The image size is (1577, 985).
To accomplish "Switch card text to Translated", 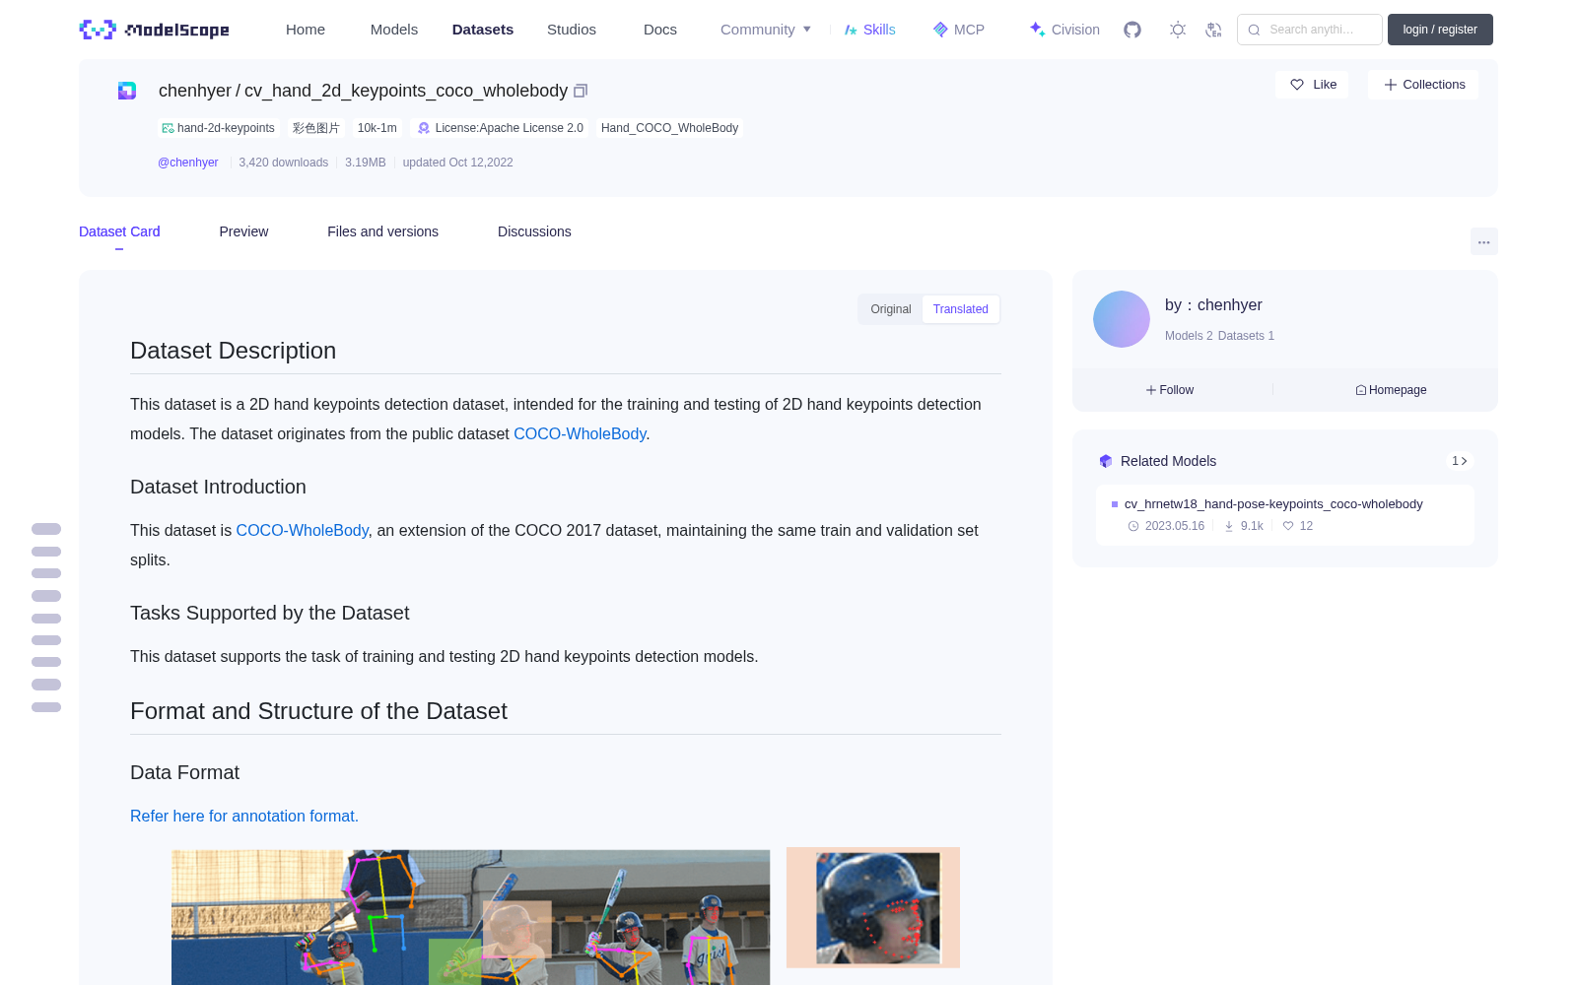I will [961, 309].
